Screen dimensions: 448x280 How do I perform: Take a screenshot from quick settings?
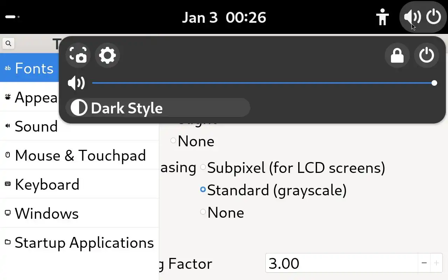[78, 55]
